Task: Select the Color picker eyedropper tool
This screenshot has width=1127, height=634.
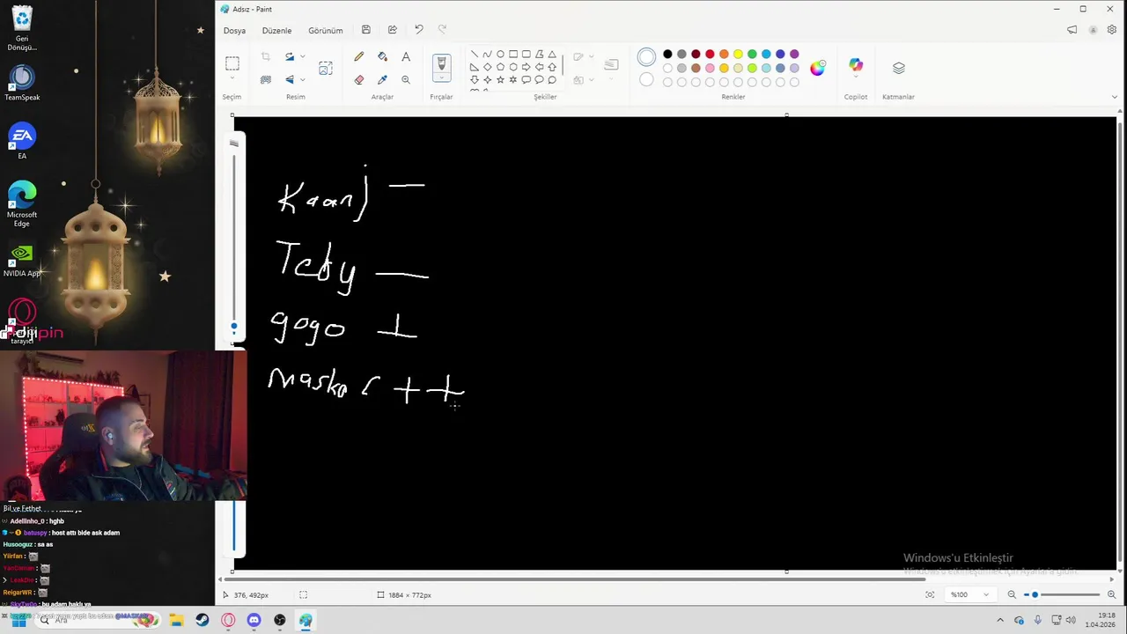Action: (382, 79)
